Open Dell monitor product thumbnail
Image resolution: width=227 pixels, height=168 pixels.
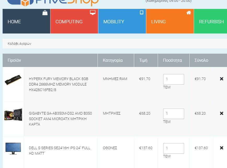pyautogui.click(x=13, y=149)
